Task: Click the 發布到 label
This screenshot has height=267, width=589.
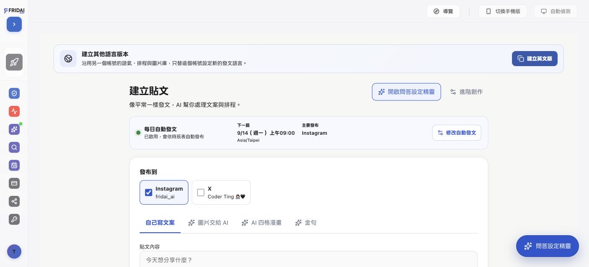Action: pyautogui.click(x=148, y=172)
